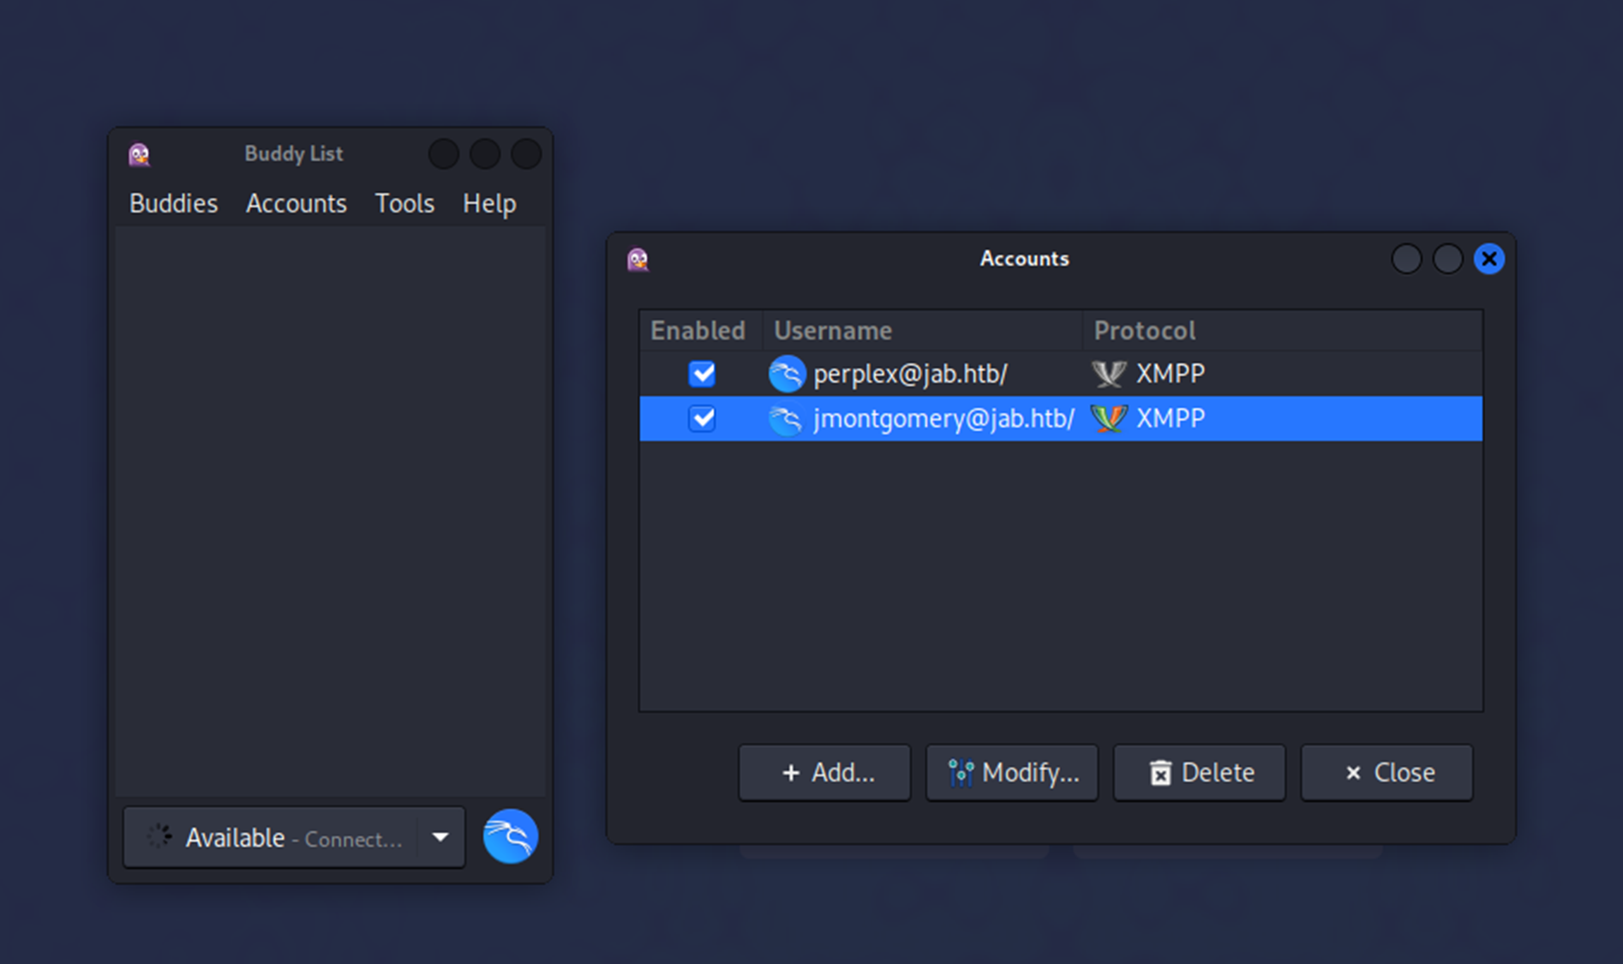Click the buddy icon next to status selector
This screenshot has height=964, width=1623.
click(x=511, y=836)
